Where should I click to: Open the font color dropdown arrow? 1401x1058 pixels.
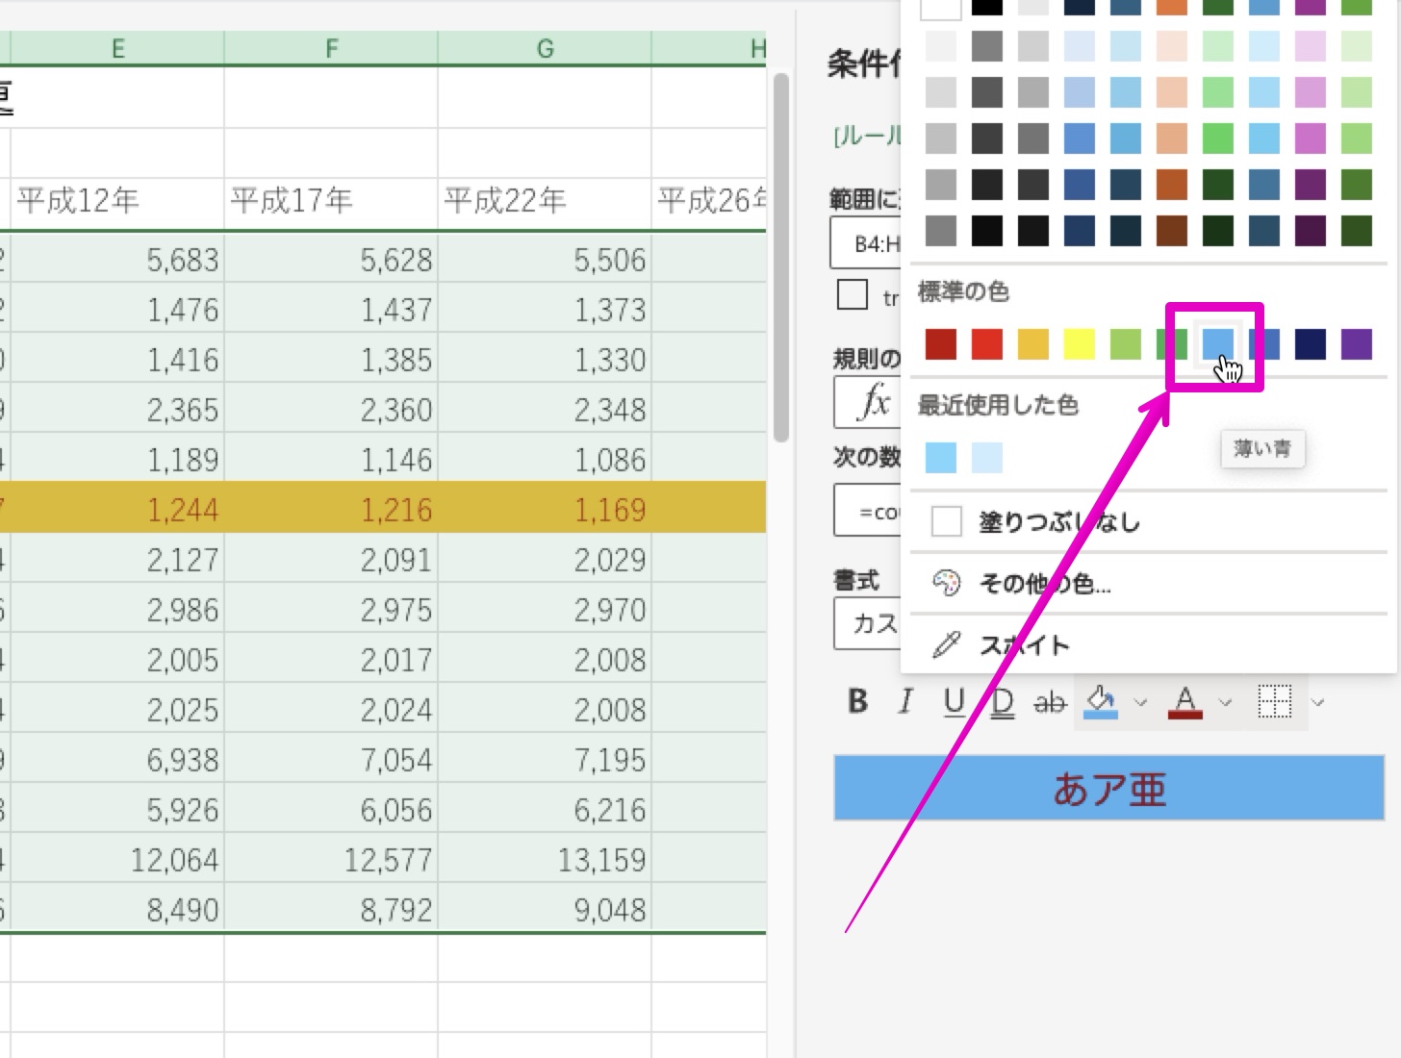[x=1225, y=703]
